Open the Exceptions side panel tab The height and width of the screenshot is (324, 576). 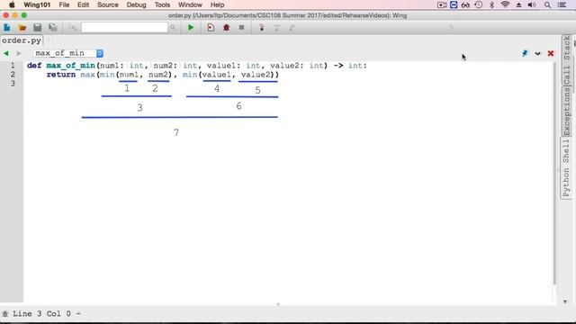click(x=567, y=112)
